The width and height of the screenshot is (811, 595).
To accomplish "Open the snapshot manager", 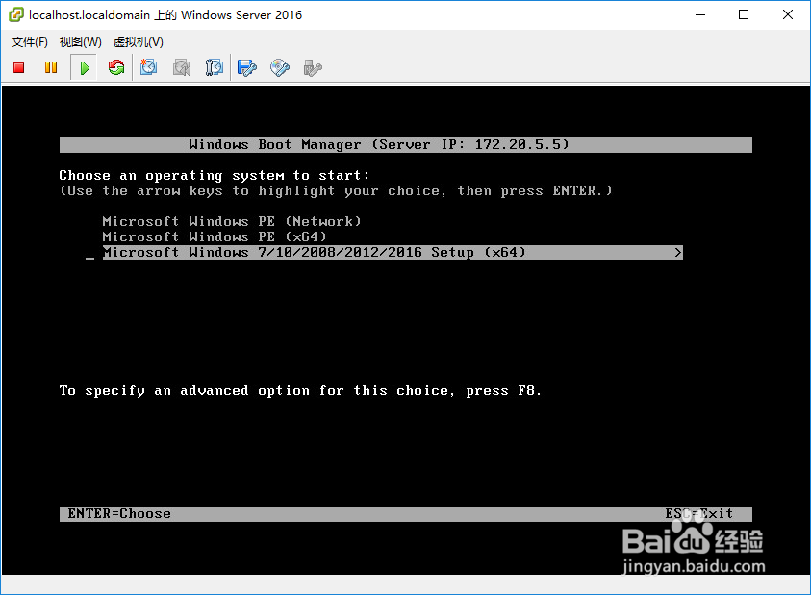I will (x=214, y=67).
